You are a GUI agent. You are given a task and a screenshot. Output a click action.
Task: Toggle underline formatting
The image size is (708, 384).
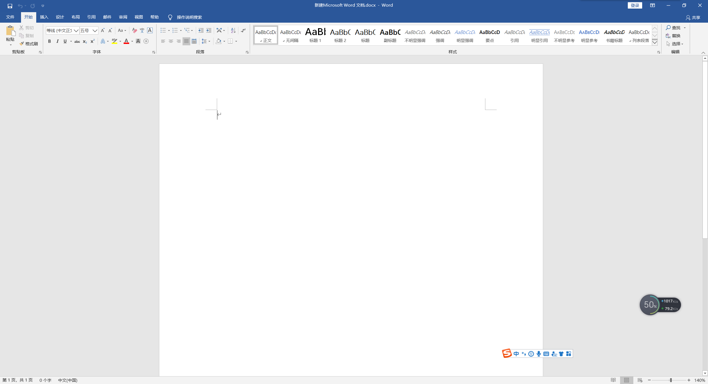pyautogui.click(x=65, y=41)
